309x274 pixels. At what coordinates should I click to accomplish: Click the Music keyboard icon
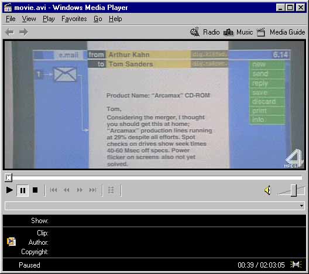coord(228,32)
